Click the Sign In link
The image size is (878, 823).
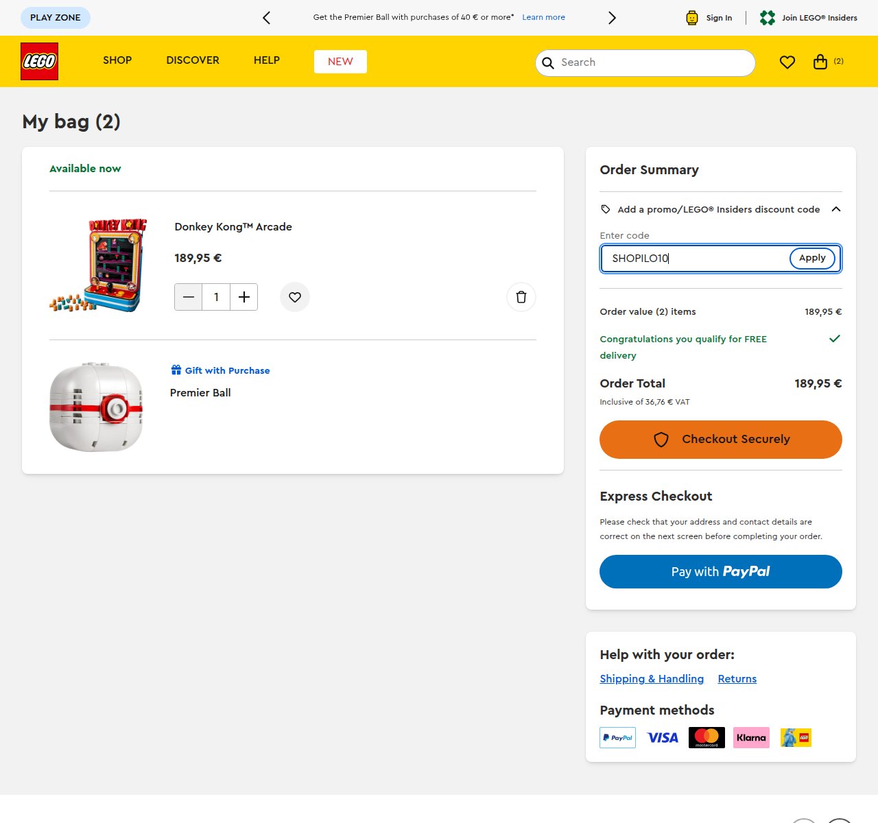coord(719,18)
